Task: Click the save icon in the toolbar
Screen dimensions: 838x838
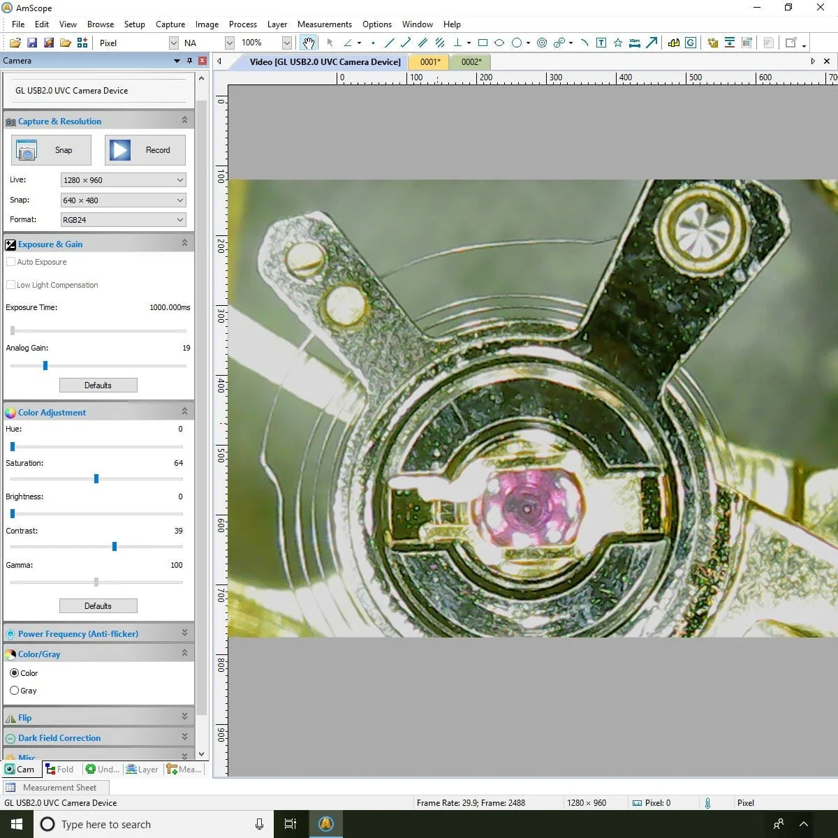Action: click(32, 43)
